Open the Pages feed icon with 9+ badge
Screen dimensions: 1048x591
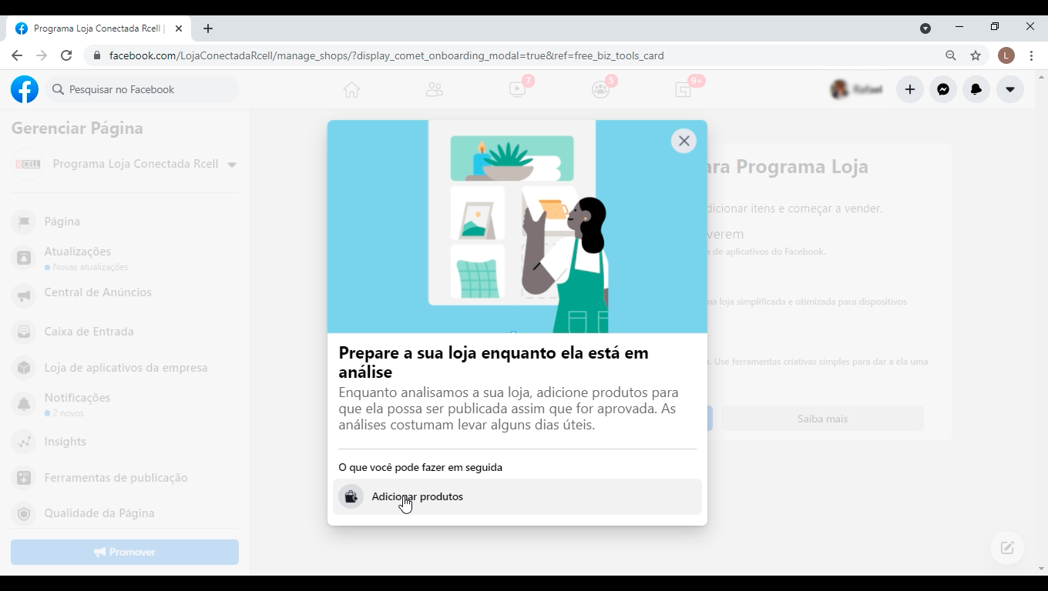[684, 89]
